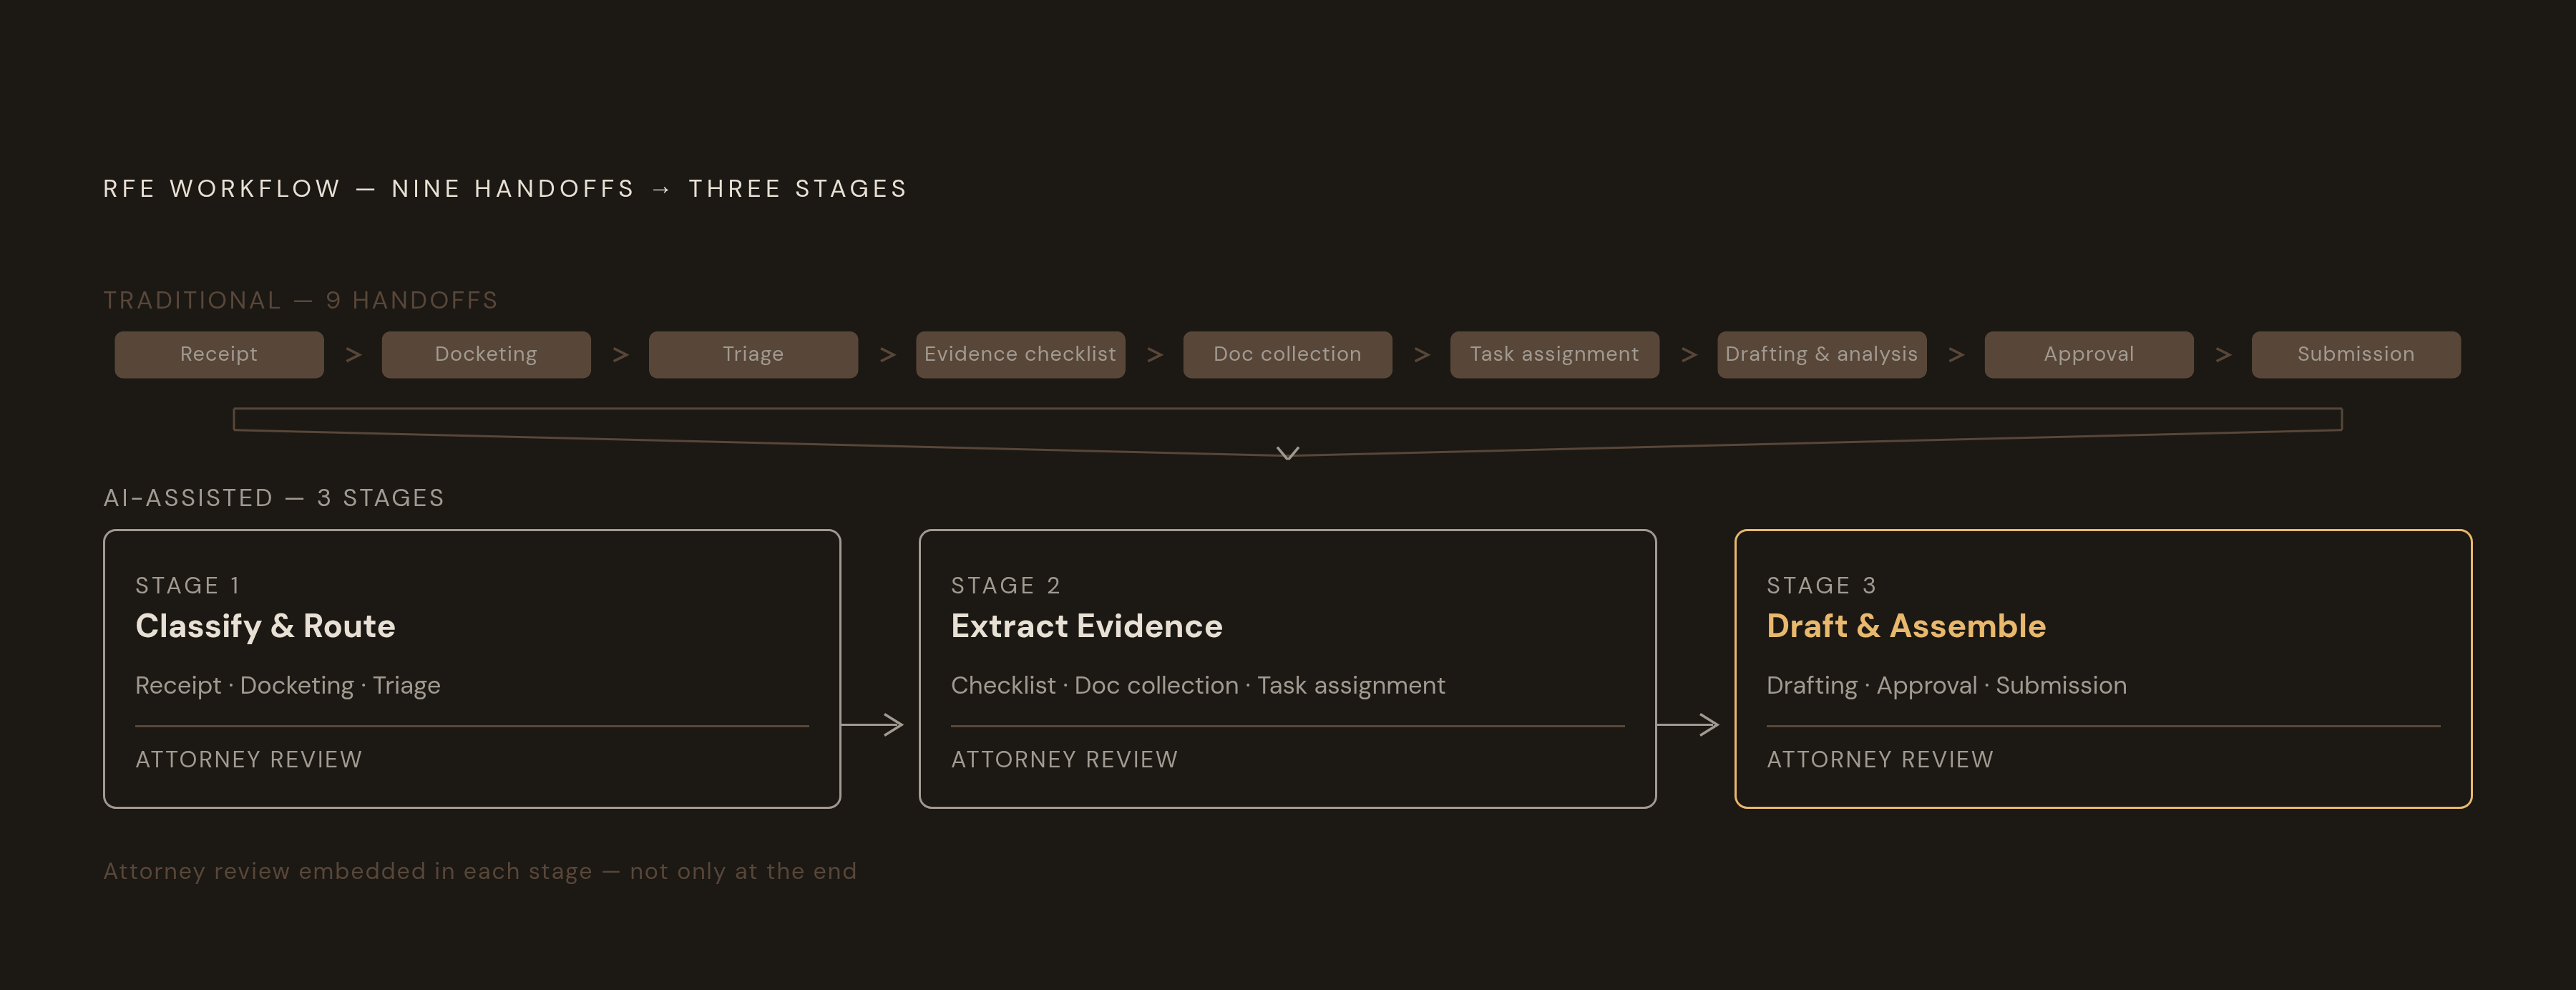Click 'Receipt · Docketing · Triage' text
This screenshot has width=2576, height=990.
[x=288, y=686]
